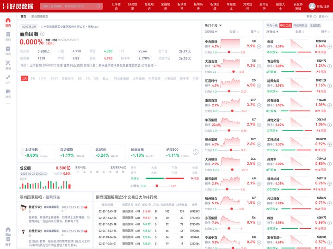This screenshot has height=249, width=333.
Task: Switch to the 同花顺概念 tab
Action: [300, 25]
